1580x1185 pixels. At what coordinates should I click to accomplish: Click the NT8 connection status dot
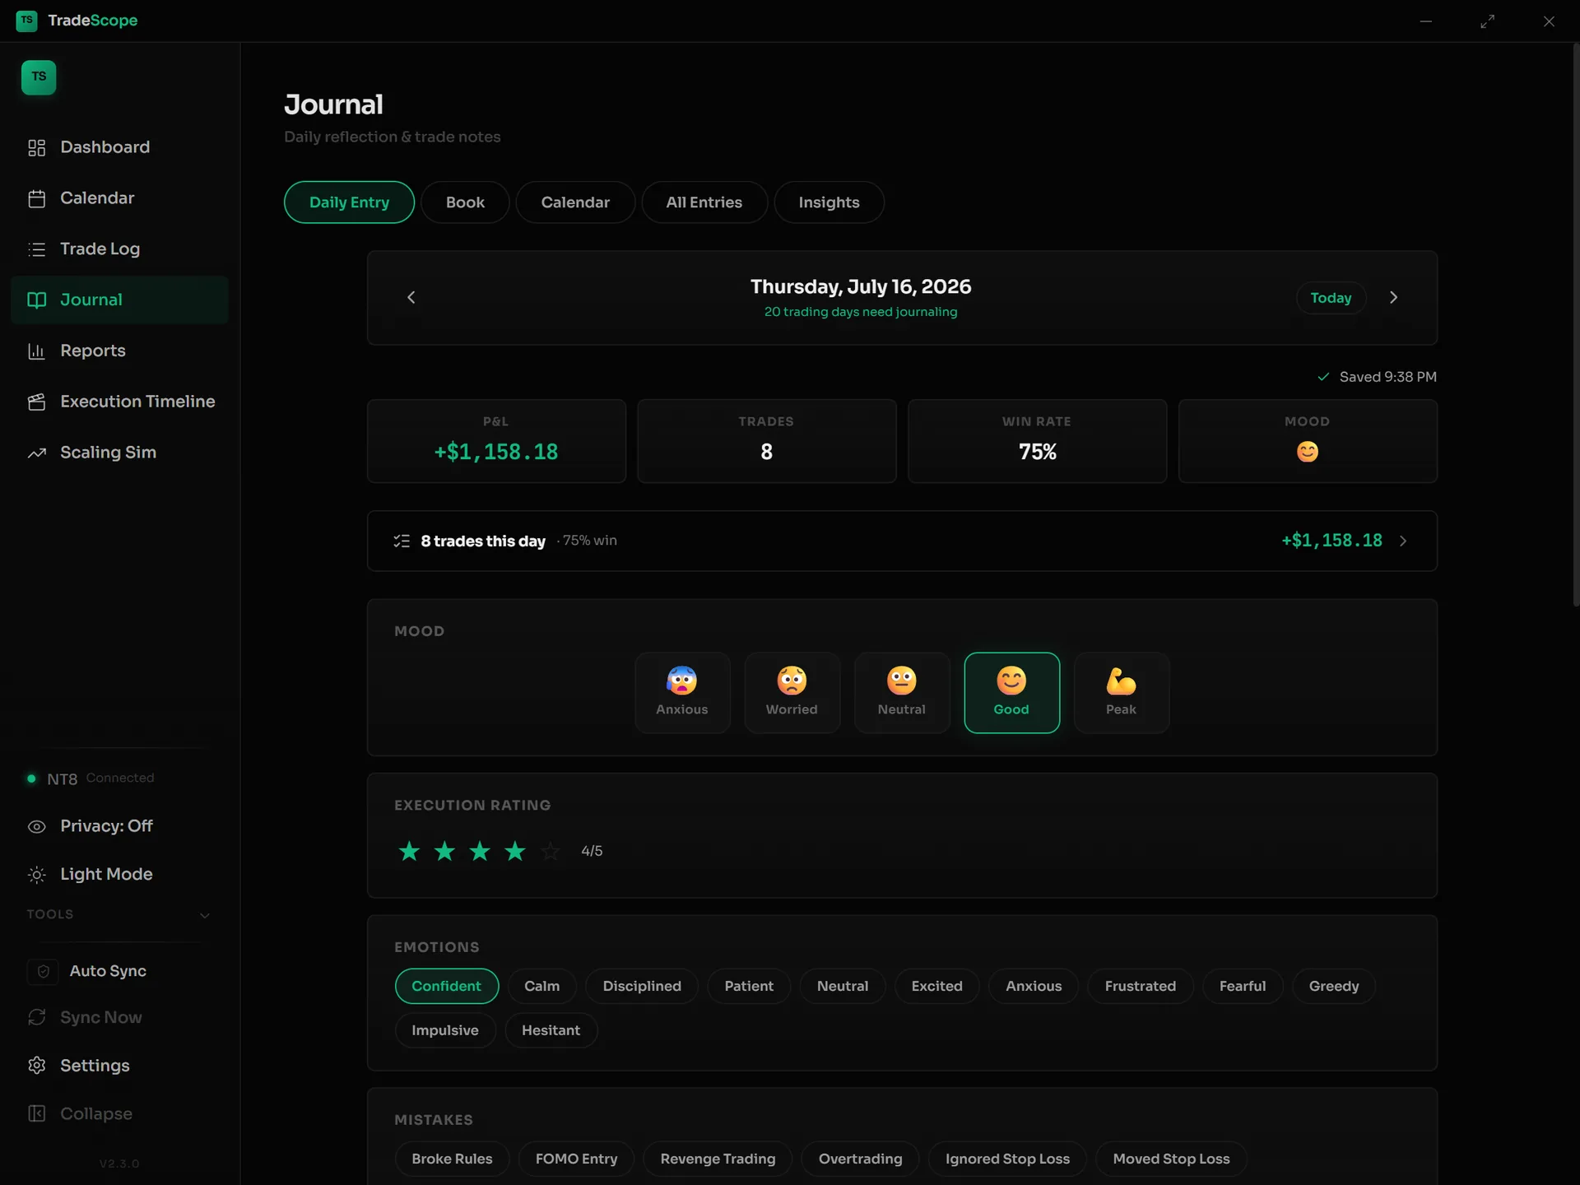click(x=31, y=778)
